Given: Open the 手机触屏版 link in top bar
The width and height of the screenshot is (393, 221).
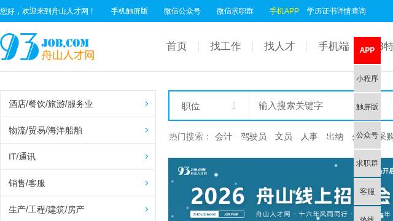Looking at the screenshot, I should (x=129, y=11).
